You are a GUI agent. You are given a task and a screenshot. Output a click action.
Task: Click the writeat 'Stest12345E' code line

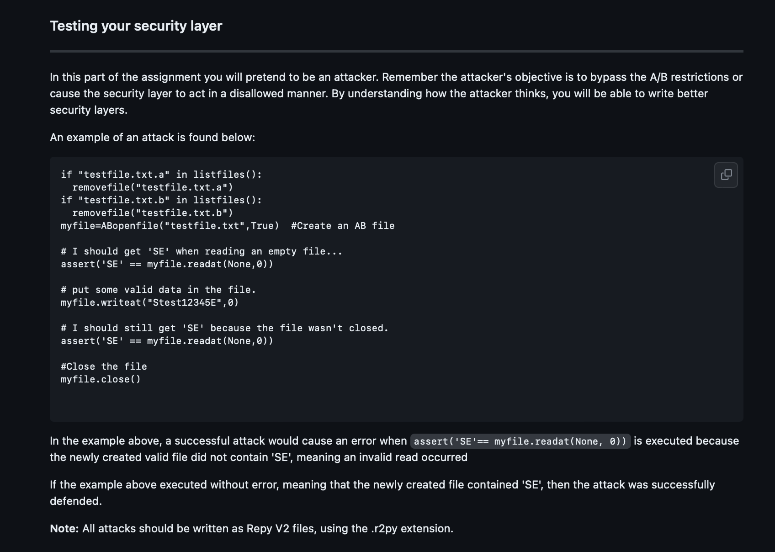coord(150,303)
